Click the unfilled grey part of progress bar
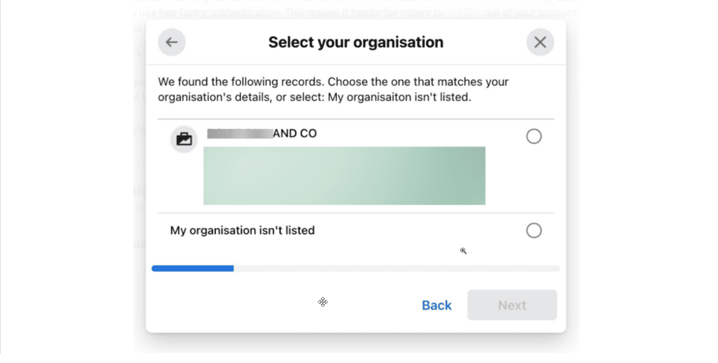Screen dimensions: 718x363 [396, 269]
